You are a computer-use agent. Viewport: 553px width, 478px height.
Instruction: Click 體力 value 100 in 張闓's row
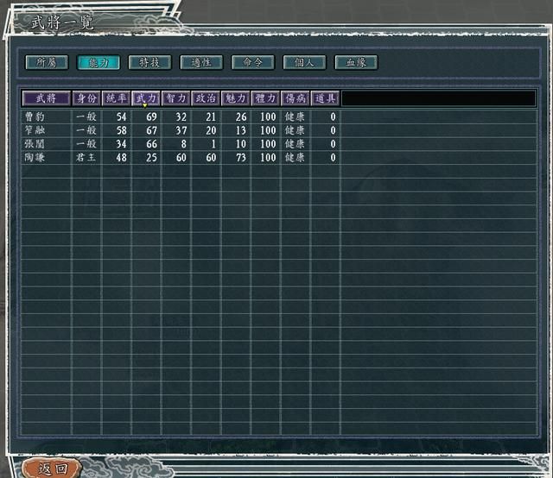(x=268, y=144)
